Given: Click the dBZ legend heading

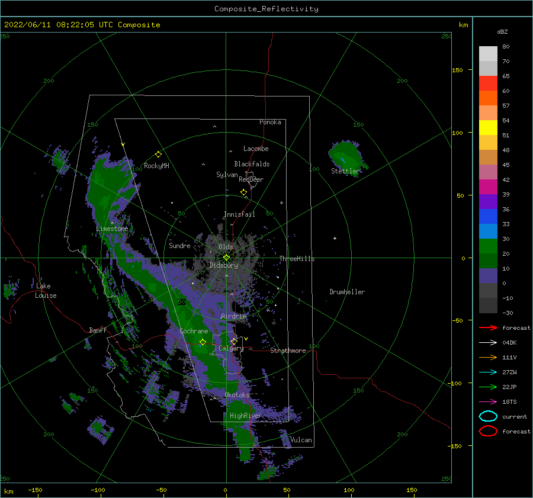Looking at the screenshot, I should point(502,32).
